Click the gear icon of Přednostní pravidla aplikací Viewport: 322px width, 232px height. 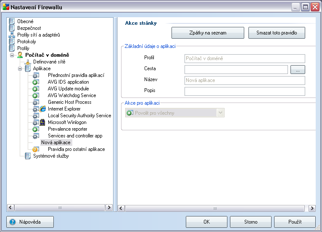[x=36, y=75]
